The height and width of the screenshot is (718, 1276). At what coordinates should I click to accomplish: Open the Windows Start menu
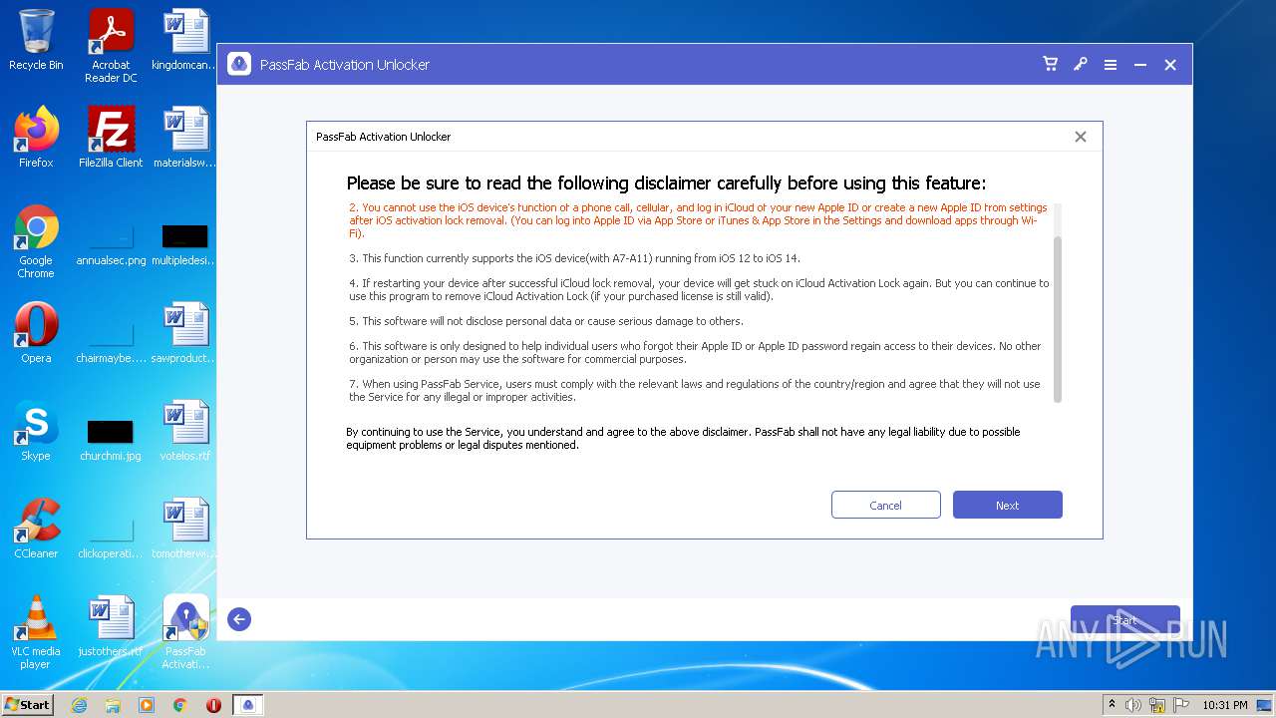[28, 704]
